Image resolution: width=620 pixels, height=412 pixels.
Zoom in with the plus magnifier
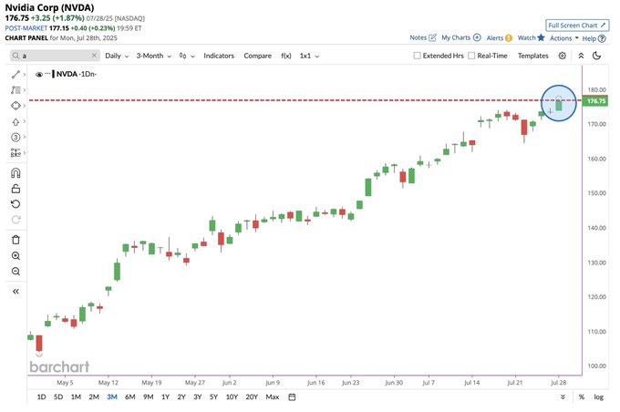(x=15, y=256)
